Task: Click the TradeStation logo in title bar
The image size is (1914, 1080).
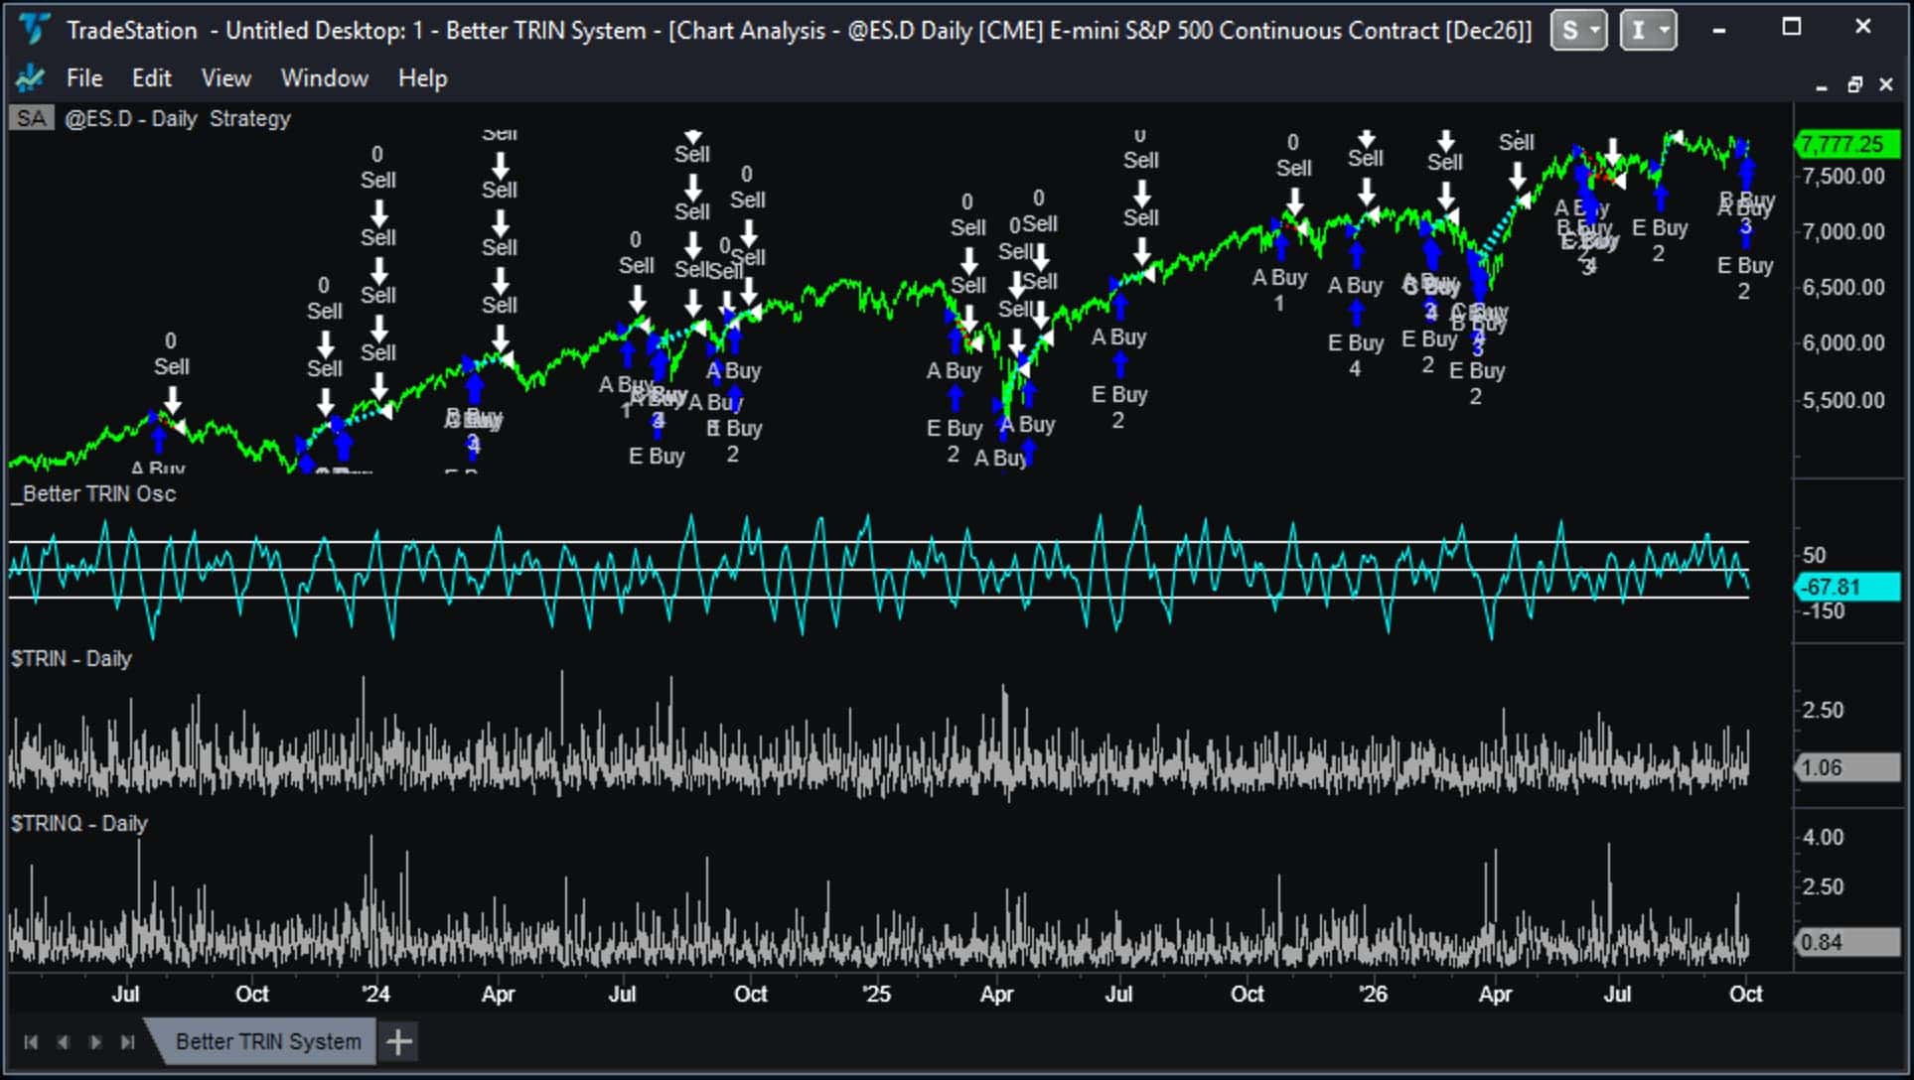Action: click(x=34, y=29)
